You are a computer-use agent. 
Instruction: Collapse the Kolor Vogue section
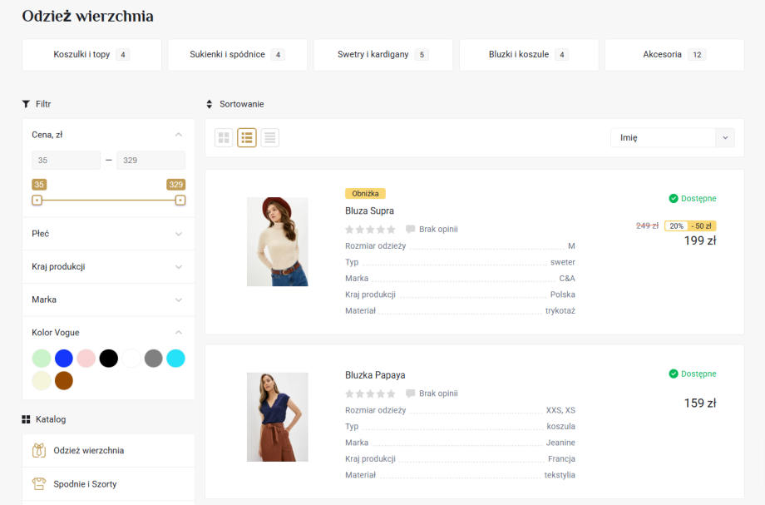tap(178, 333)
